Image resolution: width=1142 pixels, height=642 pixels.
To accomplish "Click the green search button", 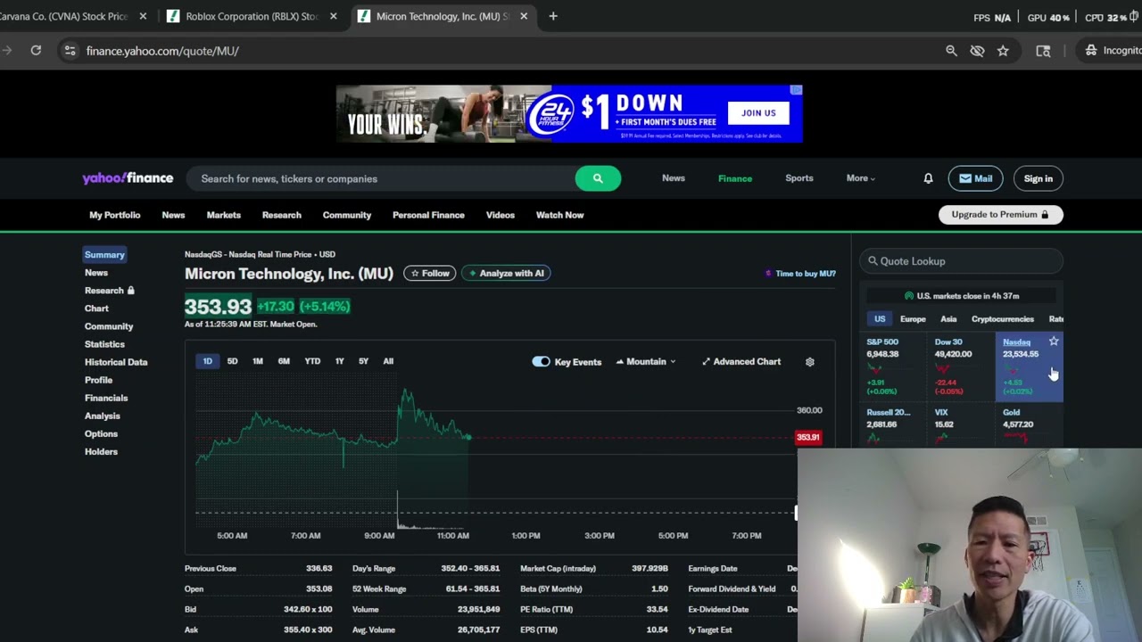I will coord(598,178).
